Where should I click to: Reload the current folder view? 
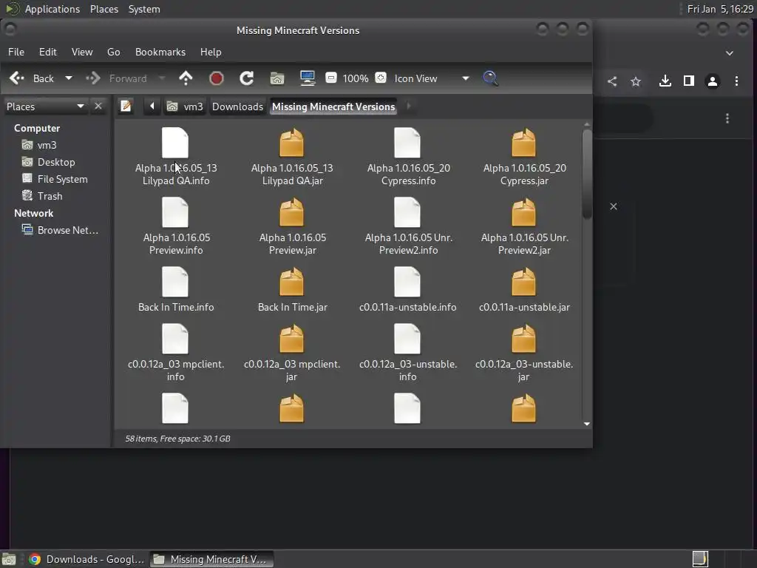coord(247,78)
